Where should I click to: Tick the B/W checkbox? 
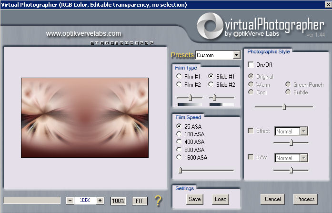pyautogui.click(x=251, y=157)
